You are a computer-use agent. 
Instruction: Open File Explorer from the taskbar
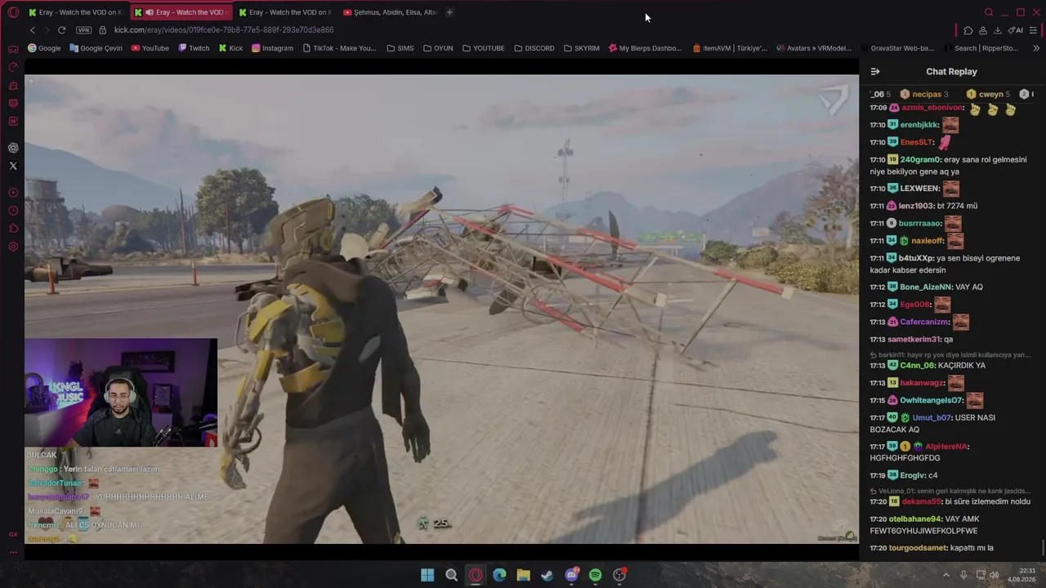pos(523,575)
